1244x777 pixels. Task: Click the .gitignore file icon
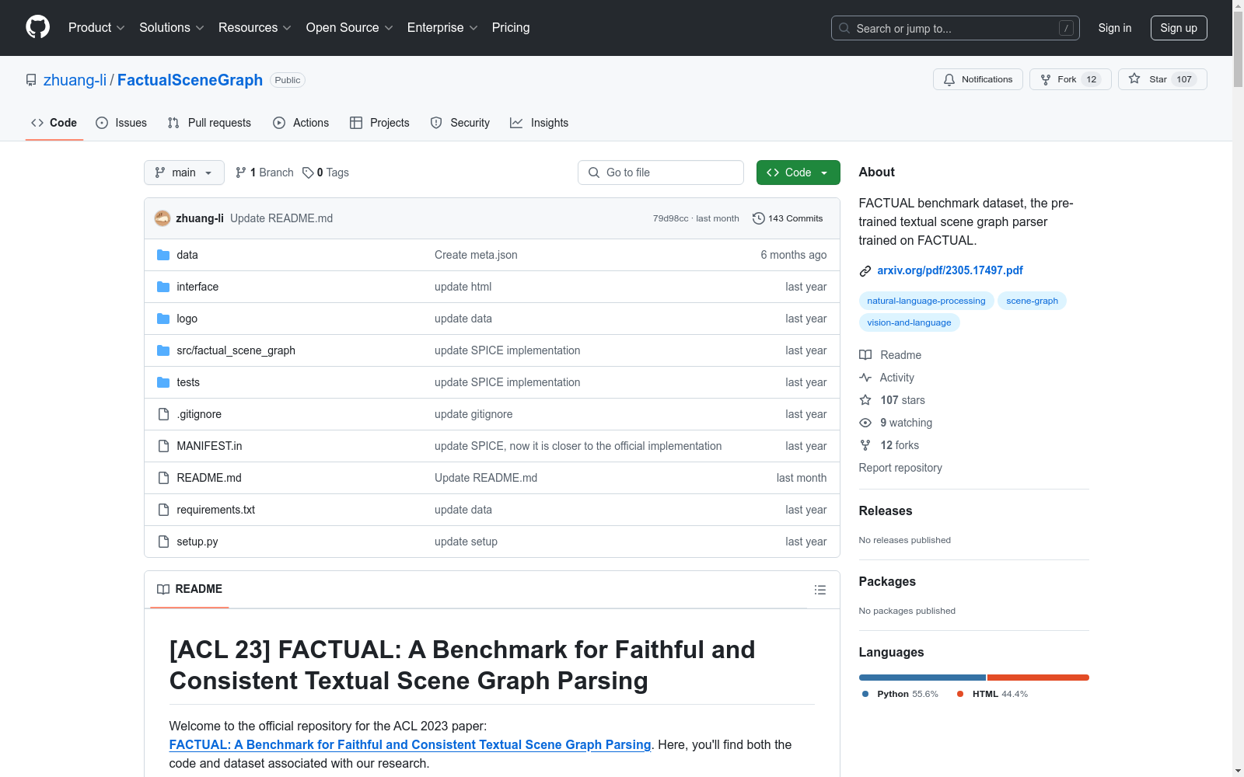coord(163,414)
